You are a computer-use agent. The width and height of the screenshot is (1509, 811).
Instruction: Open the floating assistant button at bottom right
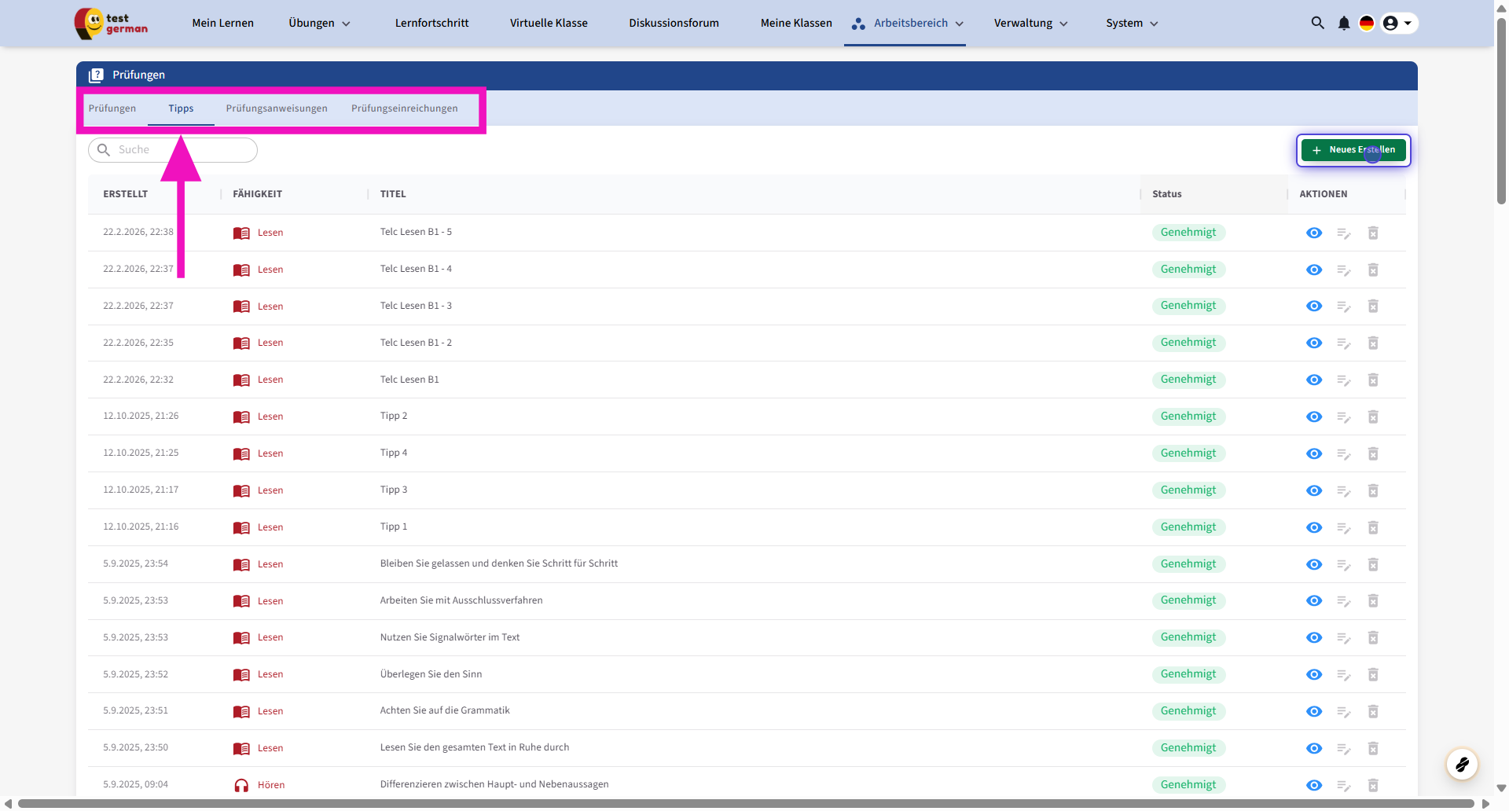click(1462, 764)
